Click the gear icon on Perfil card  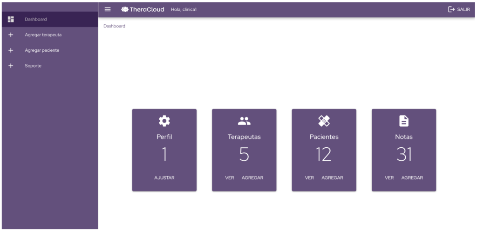164,121
